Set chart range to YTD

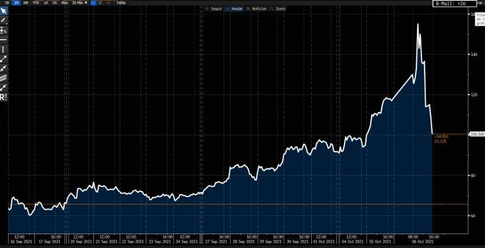[35, 3]
